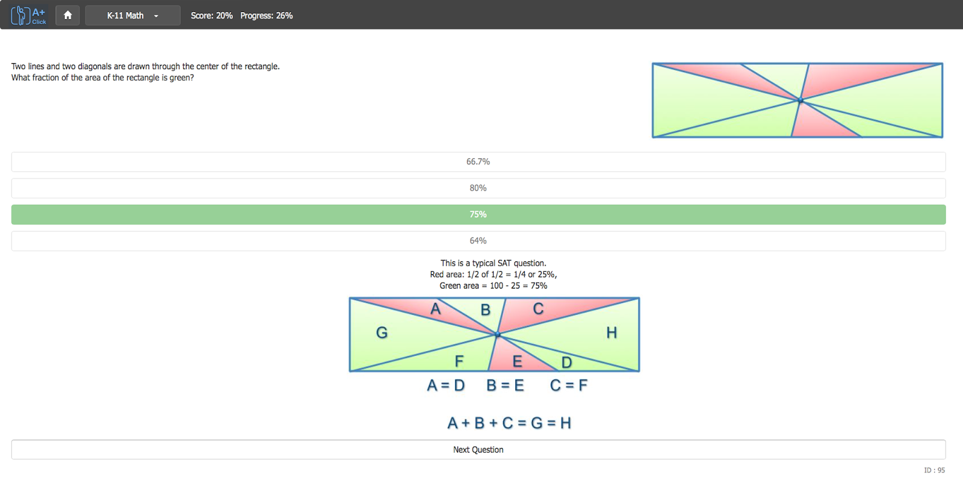Click the question's rectangle diagram thumbnail
Viewport: 963px width, 481px height.
tap(797, 100)
